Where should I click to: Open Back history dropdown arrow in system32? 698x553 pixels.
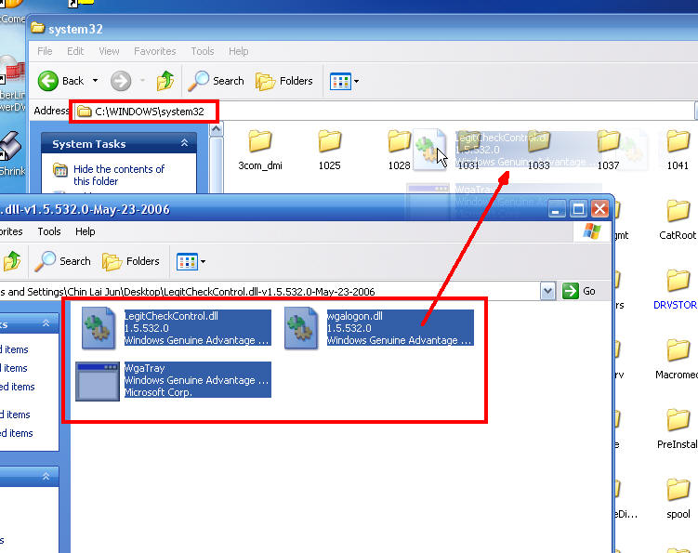tap(95, 81)
